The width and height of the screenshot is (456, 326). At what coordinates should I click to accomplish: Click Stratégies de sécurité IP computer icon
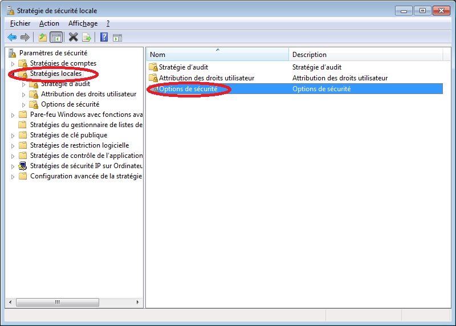pyautogui.click(x=23, y=166)
